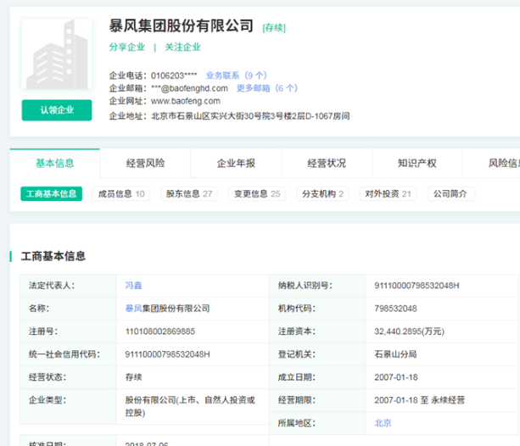Open 成员信息 10 section
The image size is (520, 446).
click(121, 193)
